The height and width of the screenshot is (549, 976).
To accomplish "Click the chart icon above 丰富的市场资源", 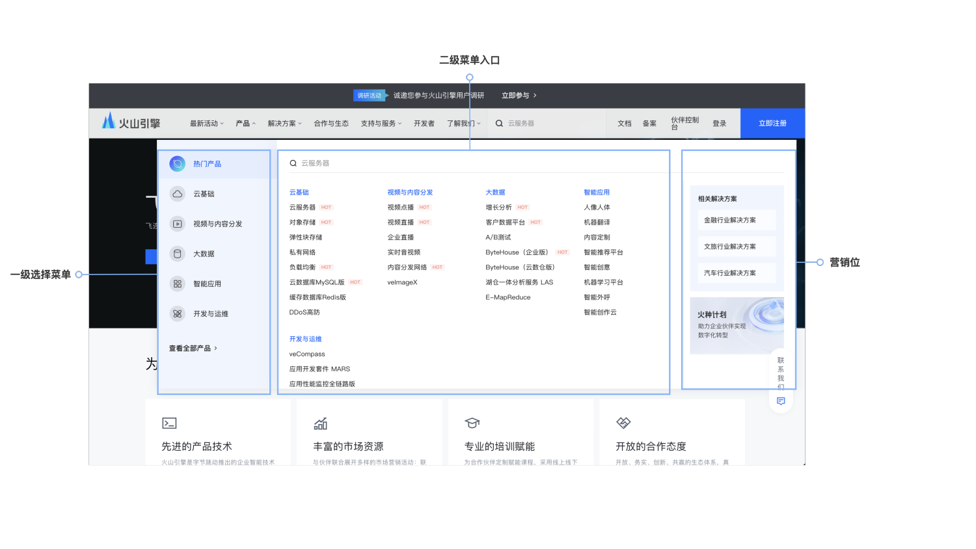I will 321,423.
